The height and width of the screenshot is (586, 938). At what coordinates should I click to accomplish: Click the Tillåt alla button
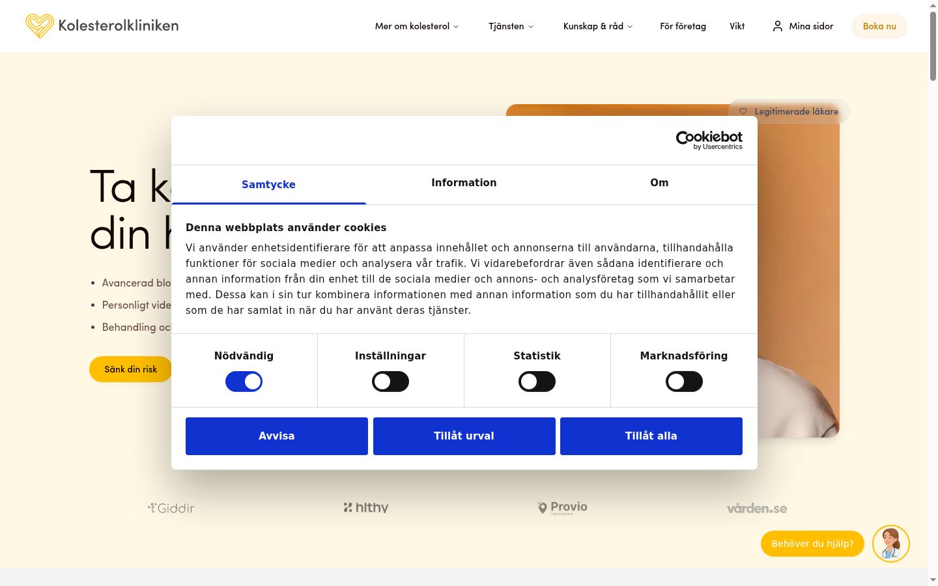[x=651, y=436]
